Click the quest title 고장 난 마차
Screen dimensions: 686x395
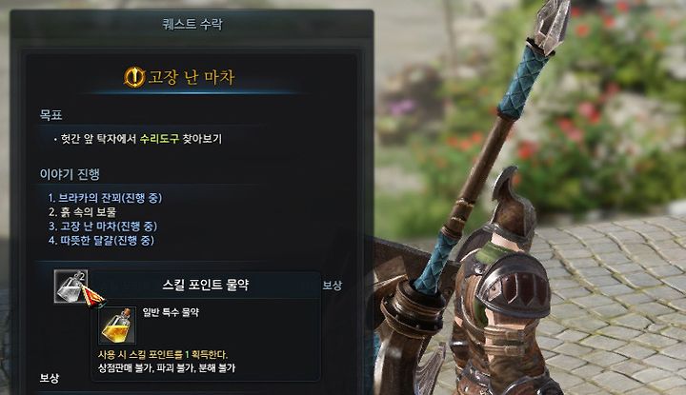(x=192, y=77)
